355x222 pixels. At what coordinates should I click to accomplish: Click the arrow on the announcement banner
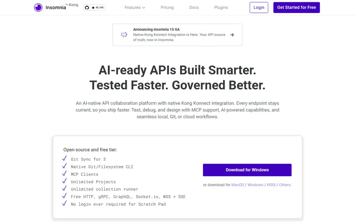(x=232, y=35)
